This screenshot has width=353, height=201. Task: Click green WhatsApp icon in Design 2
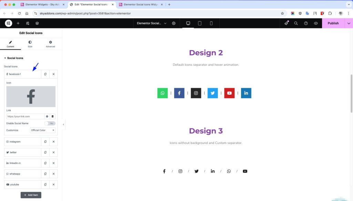point(163,93)
